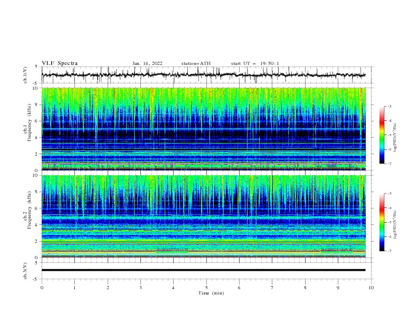Click the "6" kHz tick on ch.1 axis
This screenshot has height=323, width=418.
(37, 121)
